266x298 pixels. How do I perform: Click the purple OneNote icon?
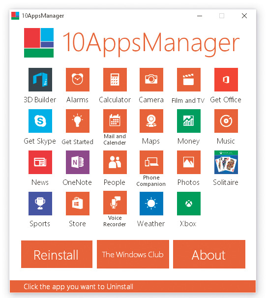[x=78, y=162]
